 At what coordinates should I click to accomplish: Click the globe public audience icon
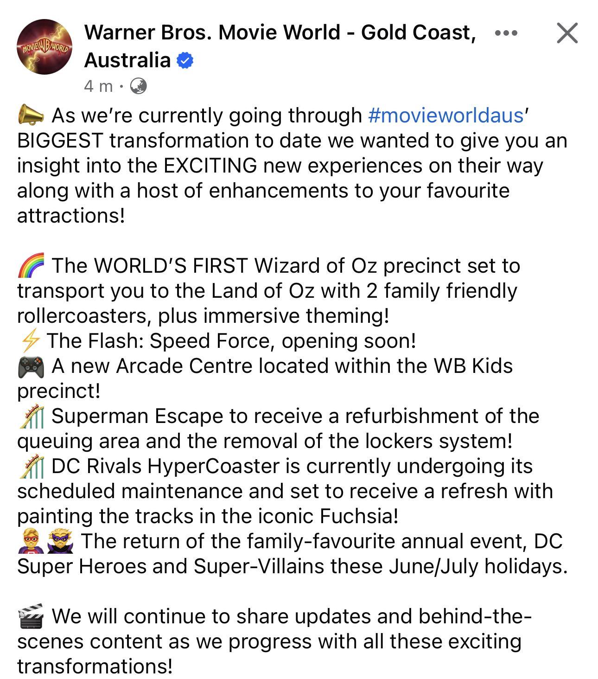click(x=138, y=86)
